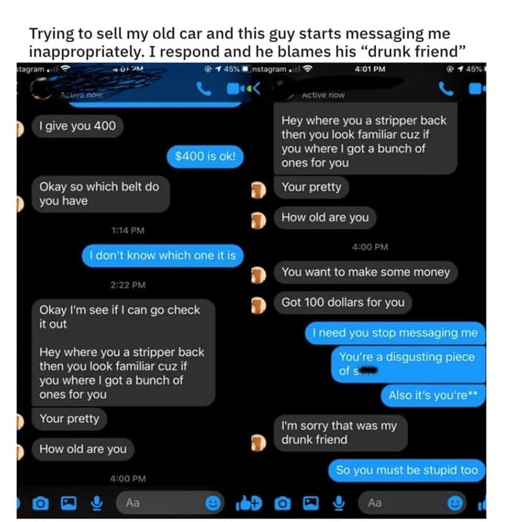The height and width of the screenshot is (522, 522).
Task: Tap emoji smiley in left message field
Action: pos(213,503)
